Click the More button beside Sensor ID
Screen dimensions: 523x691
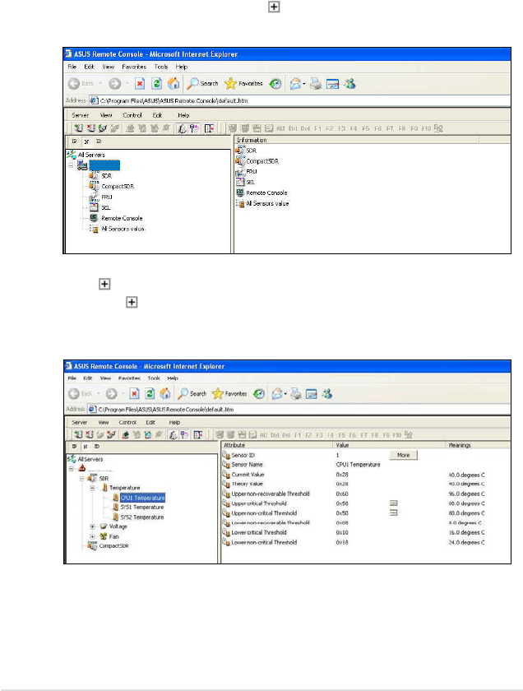[403, 455]
